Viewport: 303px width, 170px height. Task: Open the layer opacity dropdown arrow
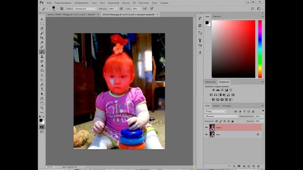(x=262, y=117)
